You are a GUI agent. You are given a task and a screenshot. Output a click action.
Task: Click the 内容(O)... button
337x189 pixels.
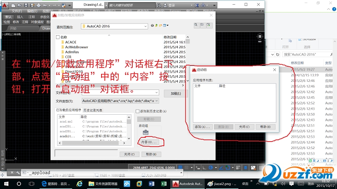click(x=149, y=142)
